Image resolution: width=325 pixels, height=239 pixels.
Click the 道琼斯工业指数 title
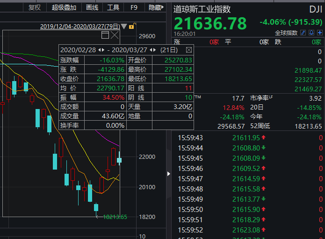(x=202, y=9)
